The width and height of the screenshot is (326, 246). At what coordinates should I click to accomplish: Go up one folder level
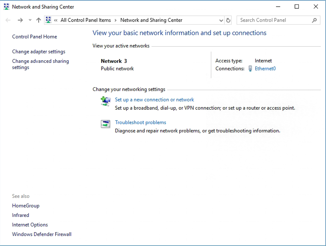(39, 20)
